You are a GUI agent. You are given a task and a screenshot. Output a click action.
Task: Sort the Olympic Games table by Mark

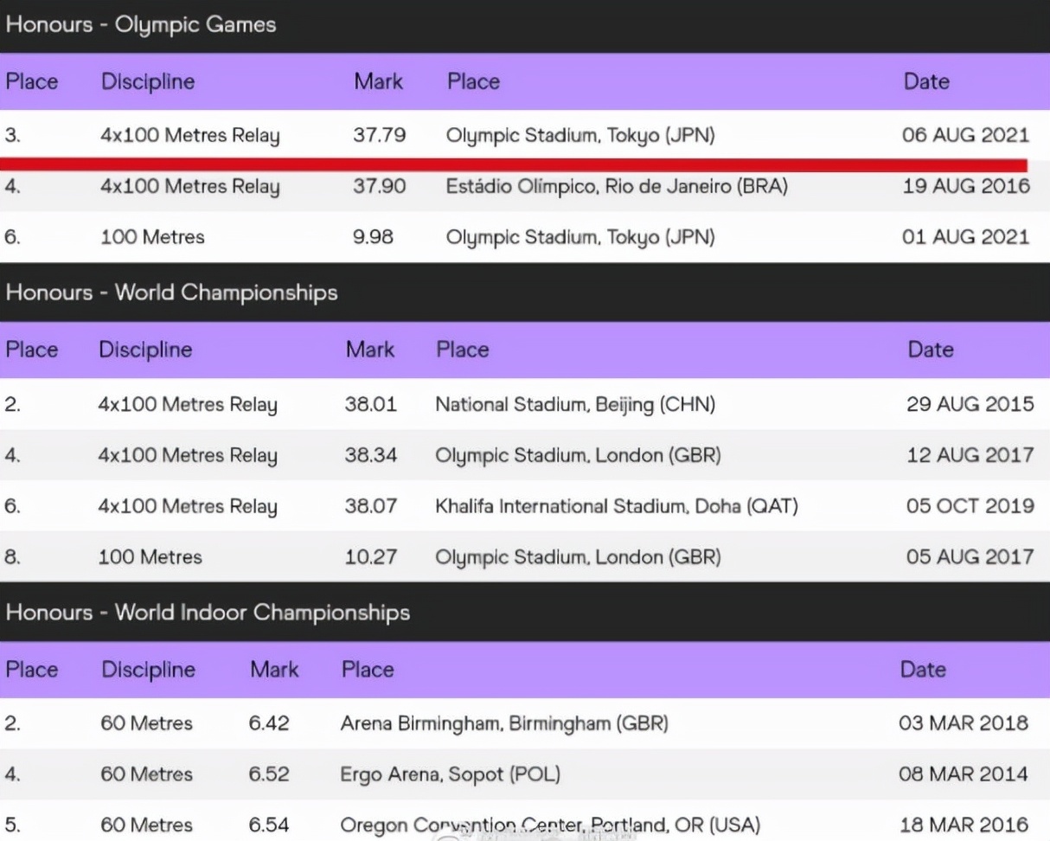(x=378, y=82)
